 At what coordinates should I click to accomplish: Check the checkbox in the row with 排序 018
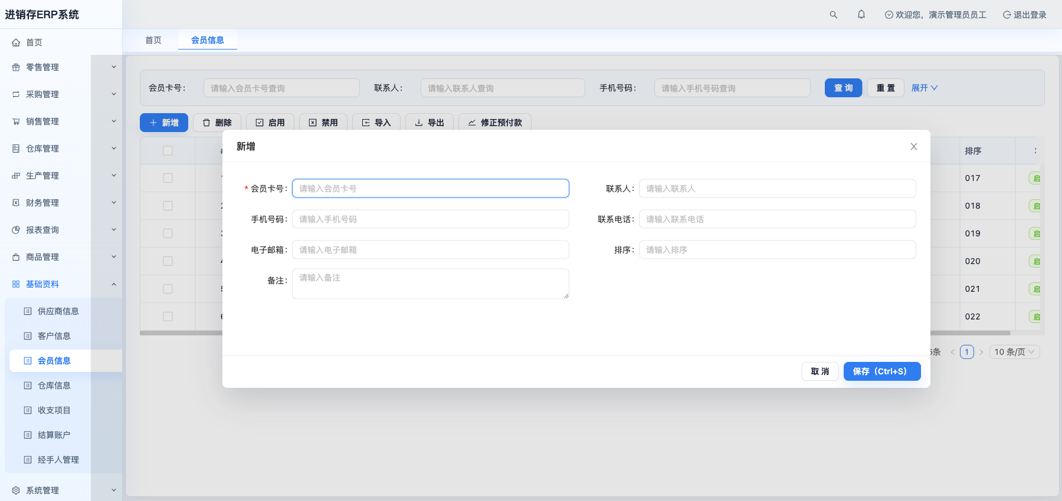click(168, 206)
